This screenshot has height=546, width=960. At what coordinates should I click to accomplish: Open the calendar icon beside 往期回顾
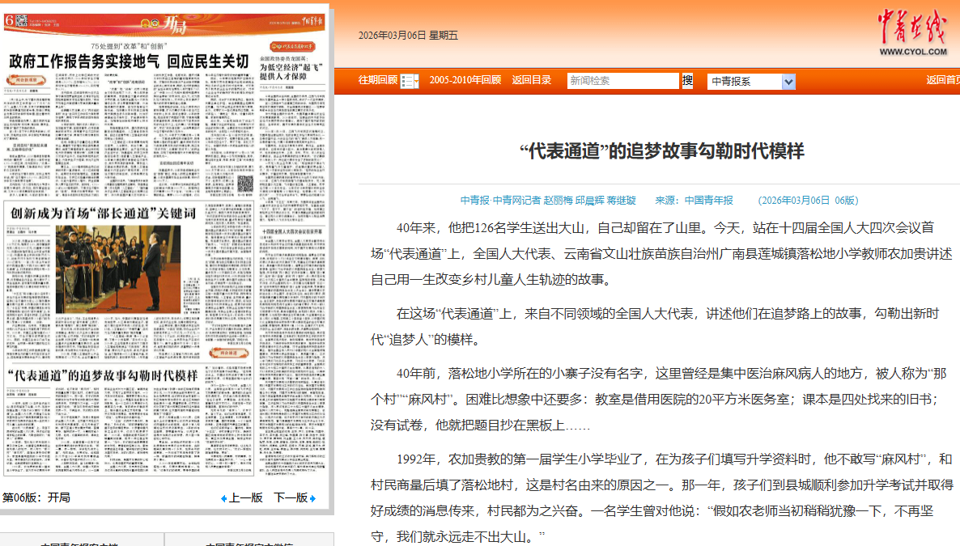[409, 81]
